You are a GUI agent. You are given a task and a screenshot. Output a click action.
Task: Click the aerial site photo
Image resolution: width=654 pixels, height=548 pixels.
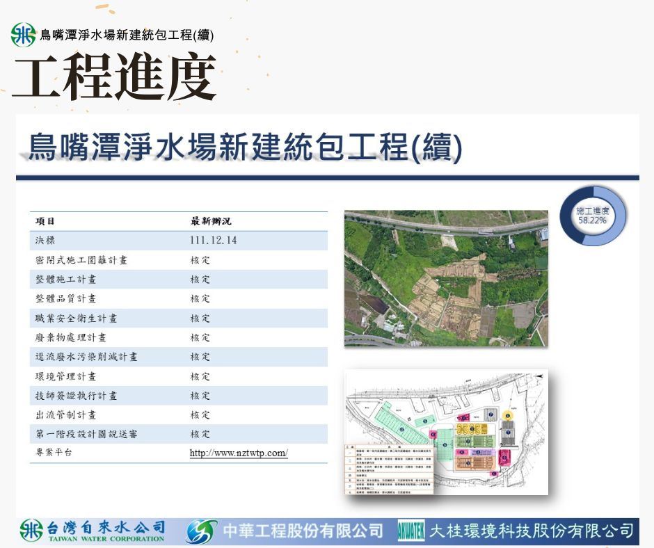pos(446,278)
